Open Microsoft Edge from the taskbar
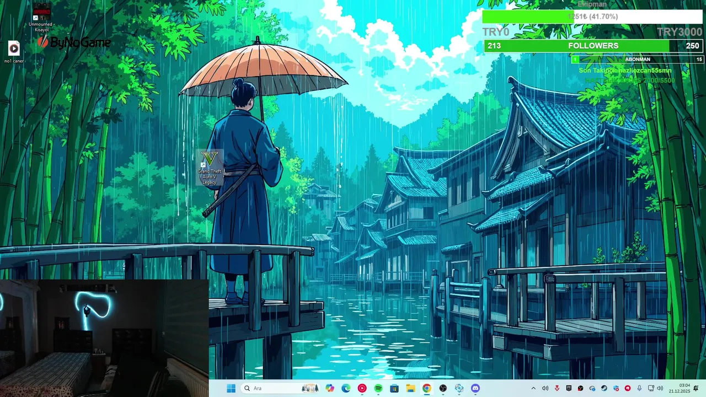706x397 pixels. pos(346,388)
